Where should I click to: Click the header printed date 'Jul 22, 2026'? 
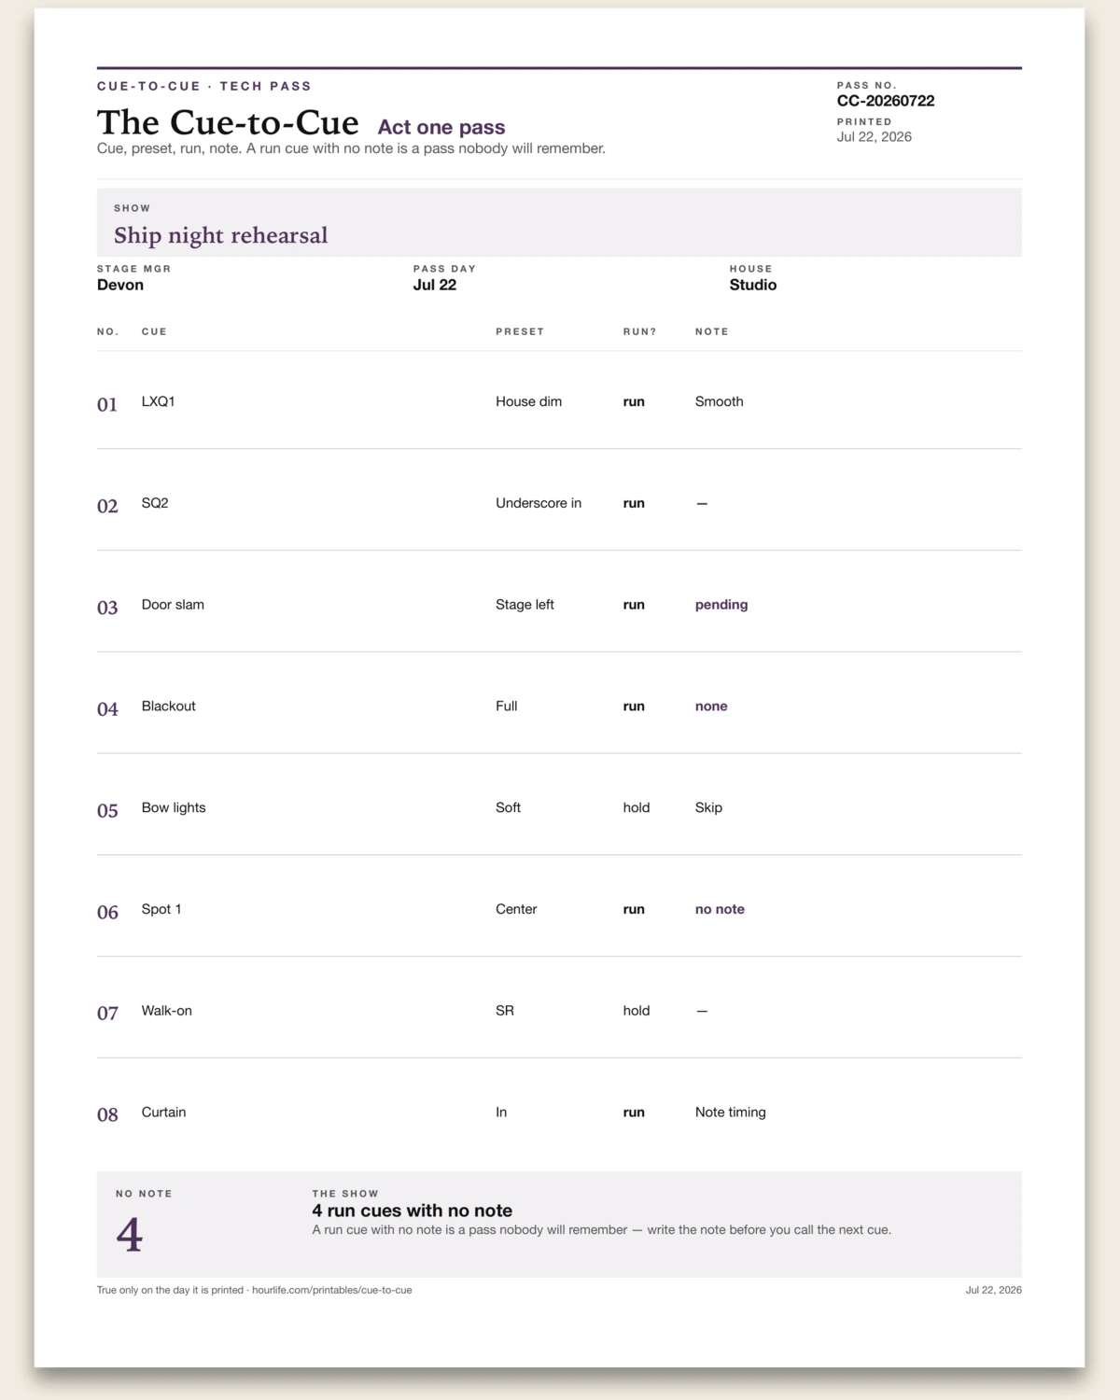pos(875,136)
